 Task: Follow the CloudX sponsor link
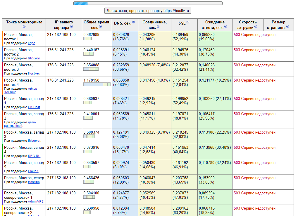pos(33,171)
